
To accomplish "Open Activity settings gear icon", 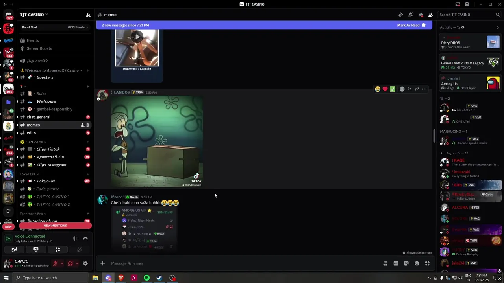I will [463, 28].
